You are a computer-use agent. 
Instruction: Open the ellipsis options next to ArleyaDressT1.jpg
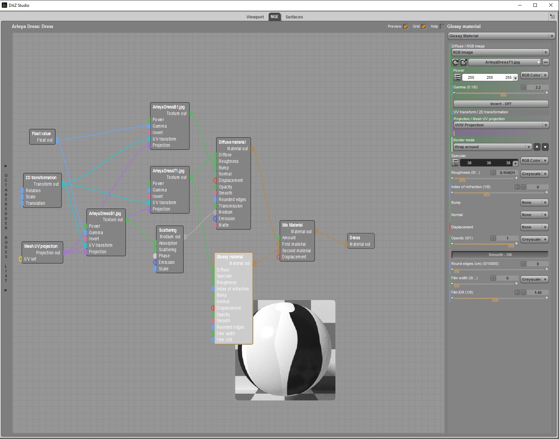[546, 62]
